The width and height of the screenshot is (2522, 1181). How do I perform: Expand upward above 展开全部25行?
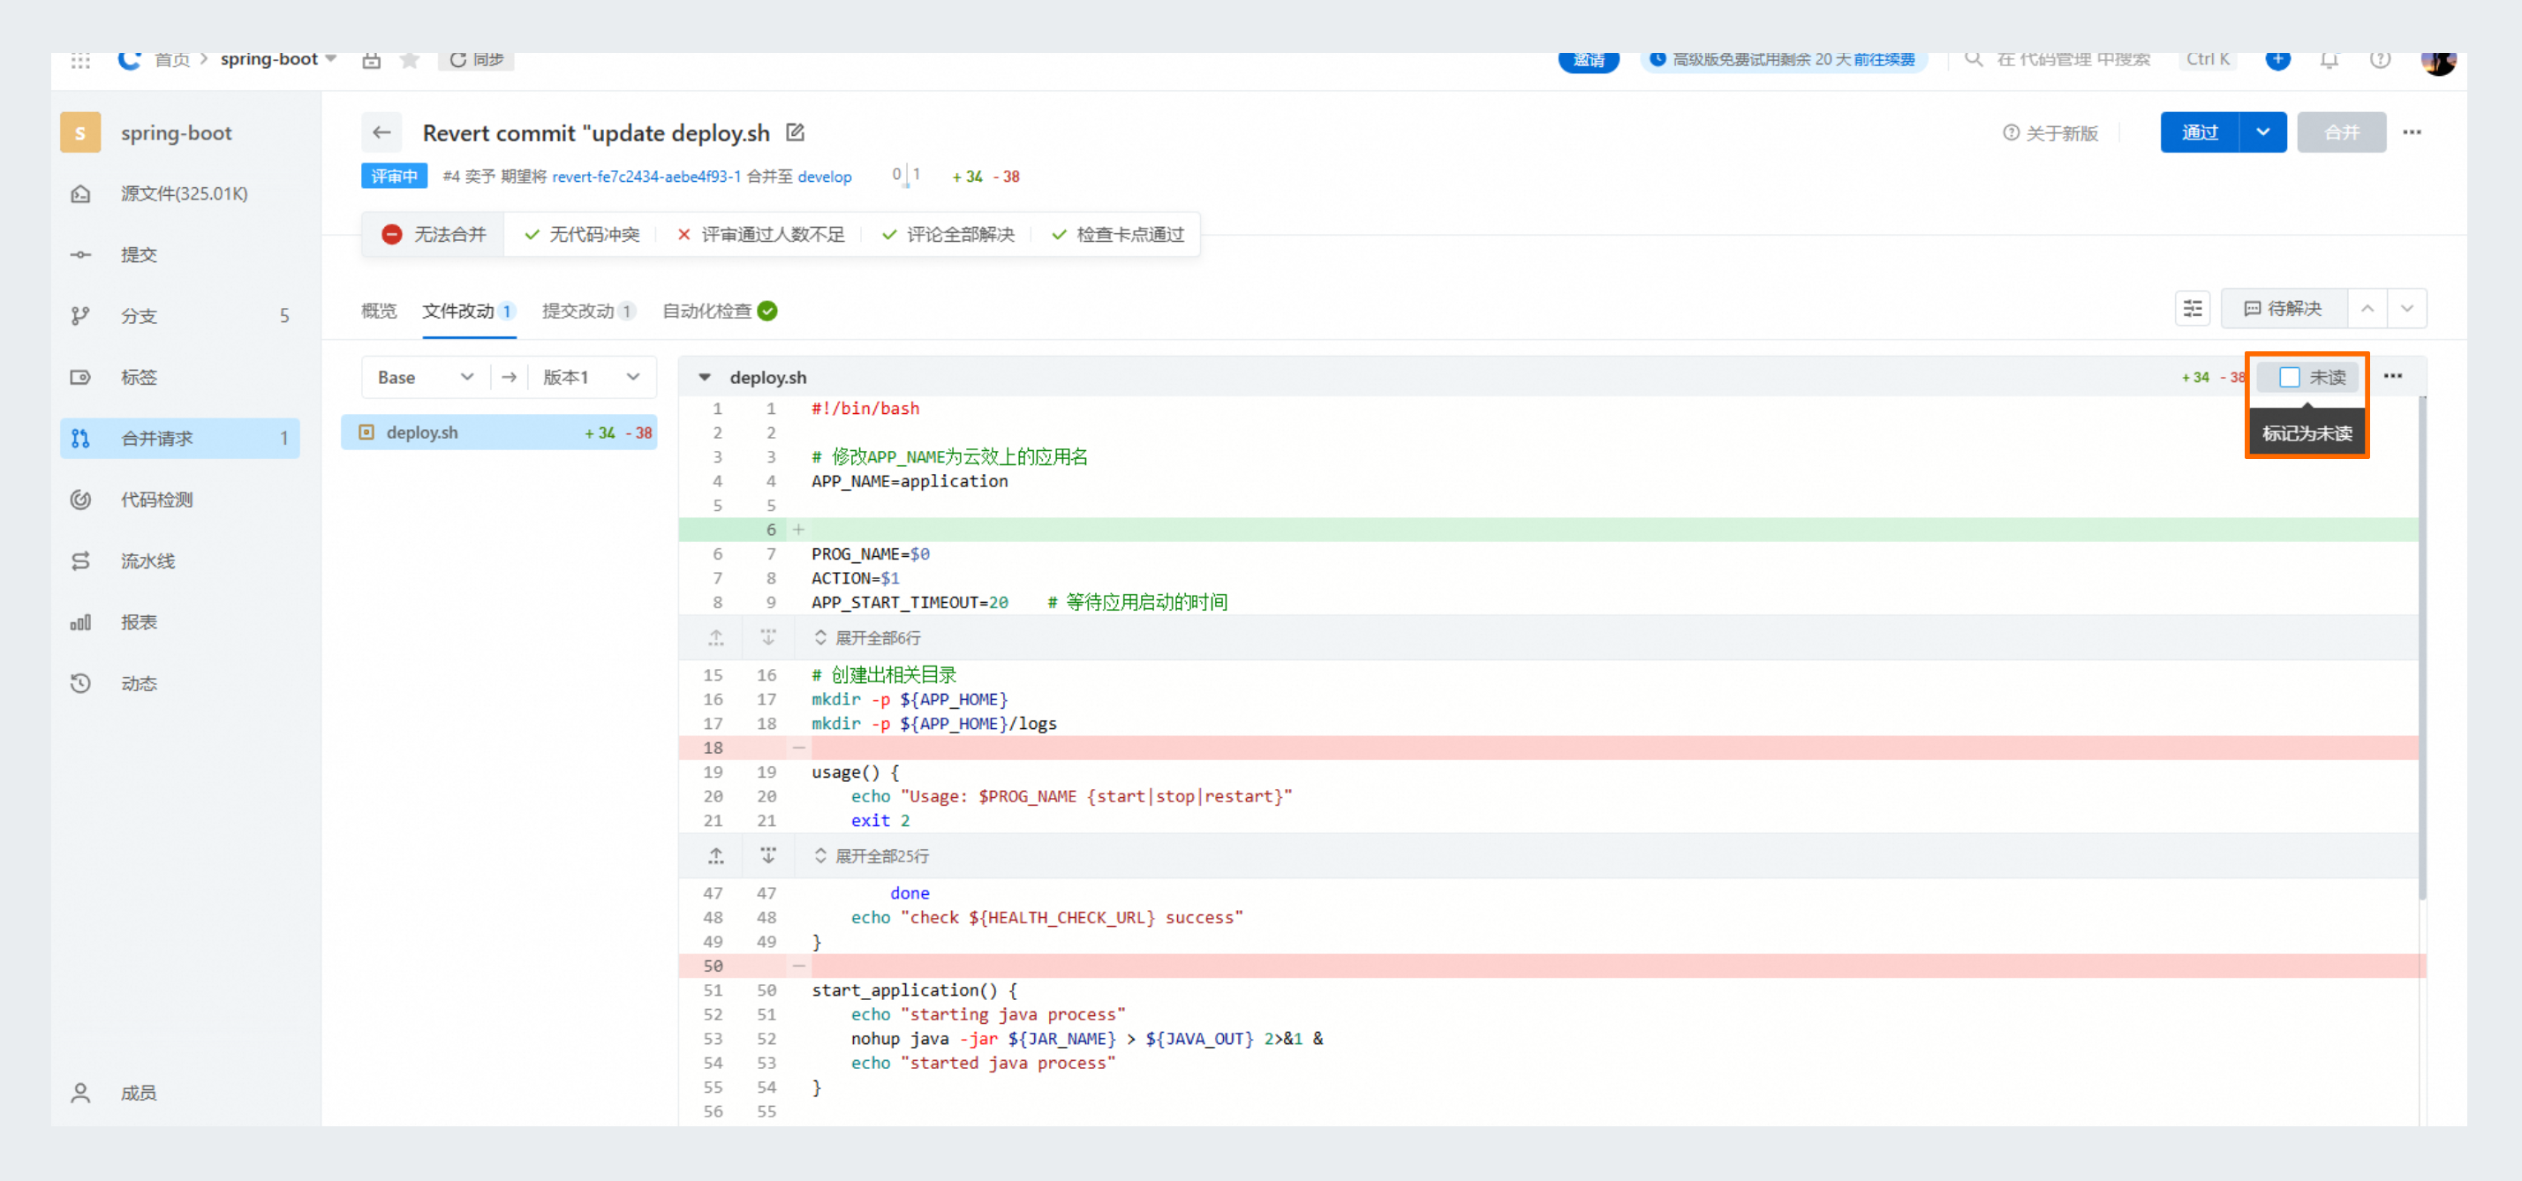[x=717, y=856]
